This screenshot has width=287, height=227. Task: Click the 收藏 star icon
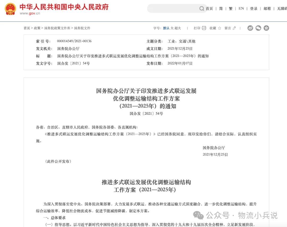click(x=220, y=28)
